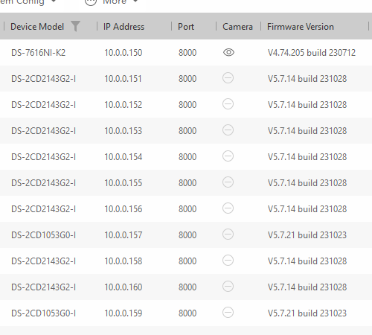The width and height of the screenshot is (372, 335).
Task: Click camera status icon for 10.0.0.159
Action: click(x=228, y=313)
